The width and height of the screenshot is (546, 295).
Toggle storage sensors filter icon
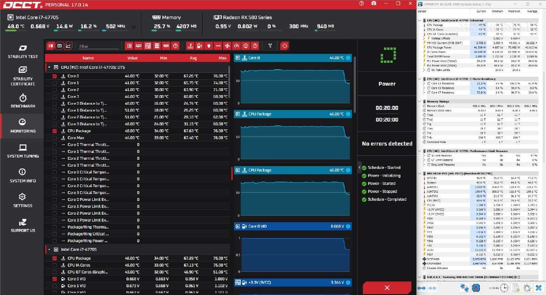coord(157,46)
